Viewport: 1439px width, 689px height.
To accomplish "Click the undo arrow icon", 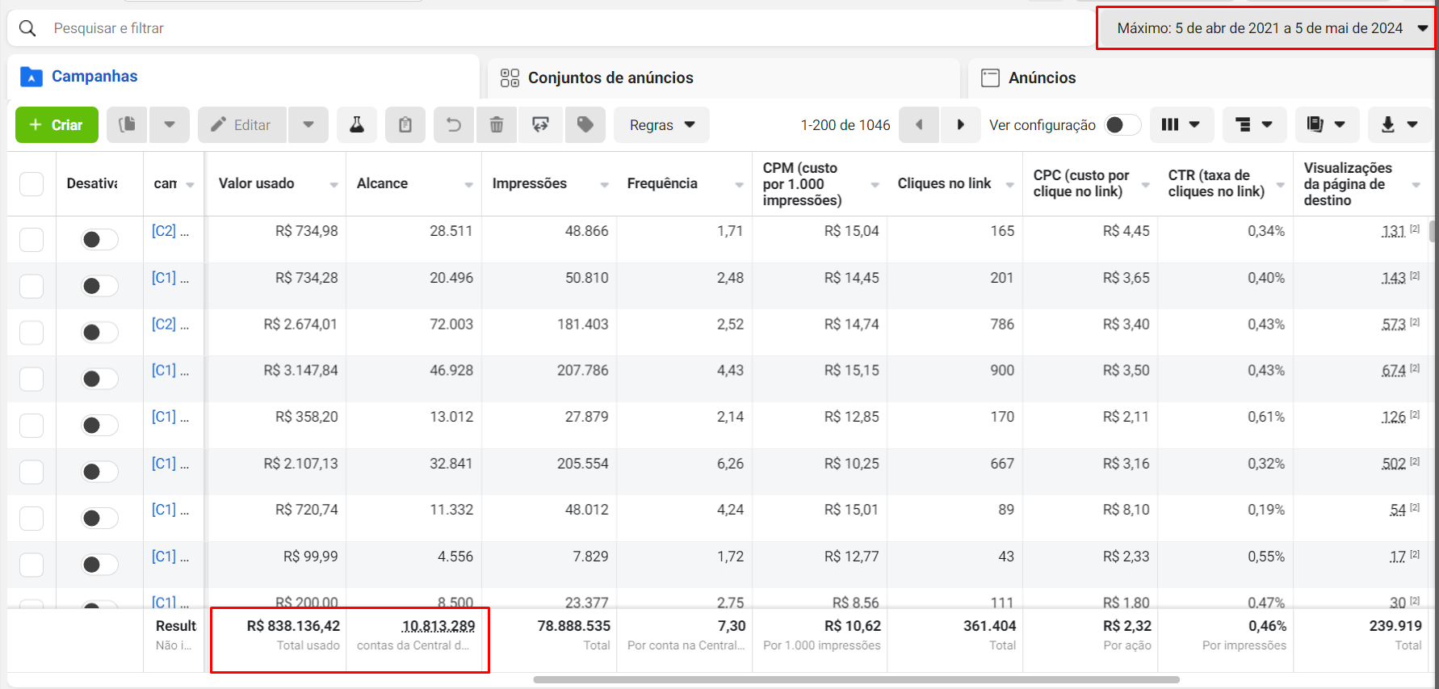I will click(454, 124).
